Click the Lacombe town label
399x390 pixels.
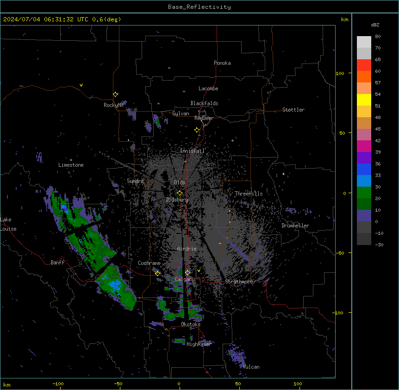(208, 88)
